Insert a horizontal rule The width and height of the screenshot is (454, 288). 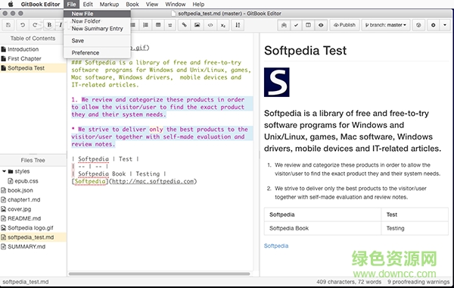click(x=170, y=25)
